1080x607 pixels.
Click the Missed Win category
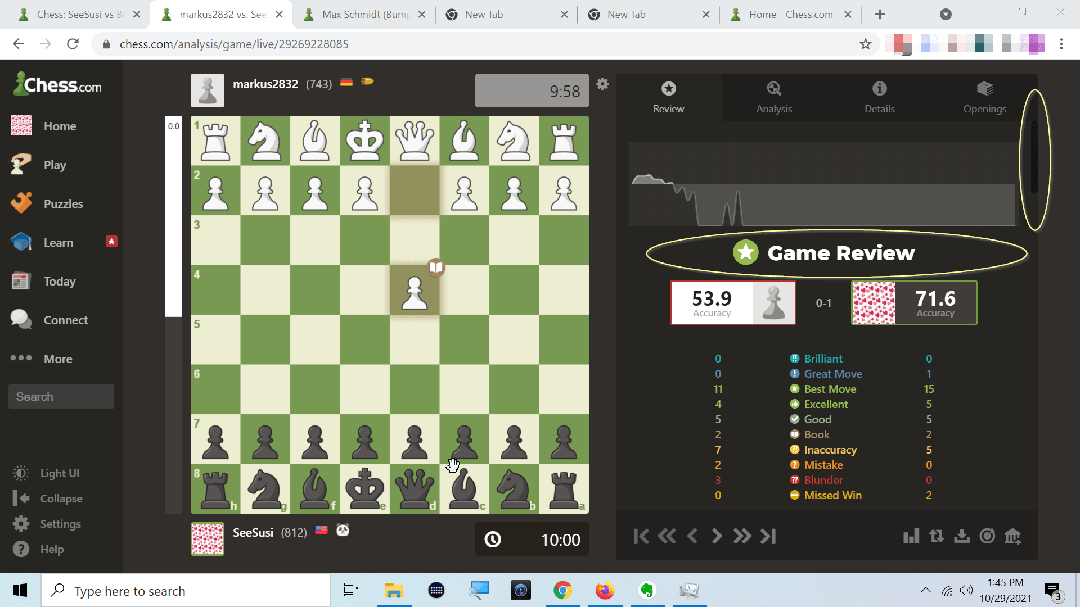(826, 495)
